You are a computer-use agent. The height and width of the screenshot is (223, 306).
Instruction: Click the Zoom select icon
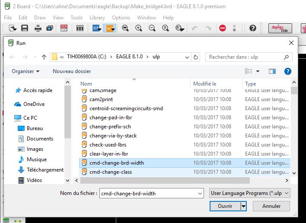179,28
